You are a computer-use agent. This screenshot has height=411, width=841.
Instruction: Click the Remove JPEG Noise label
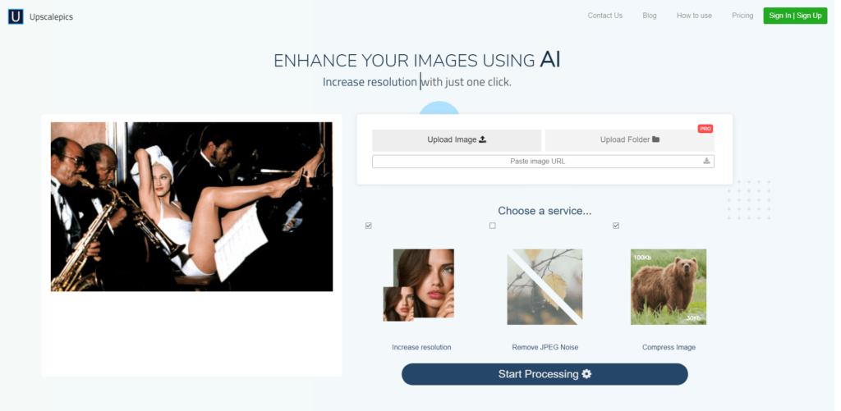[545, 347]
